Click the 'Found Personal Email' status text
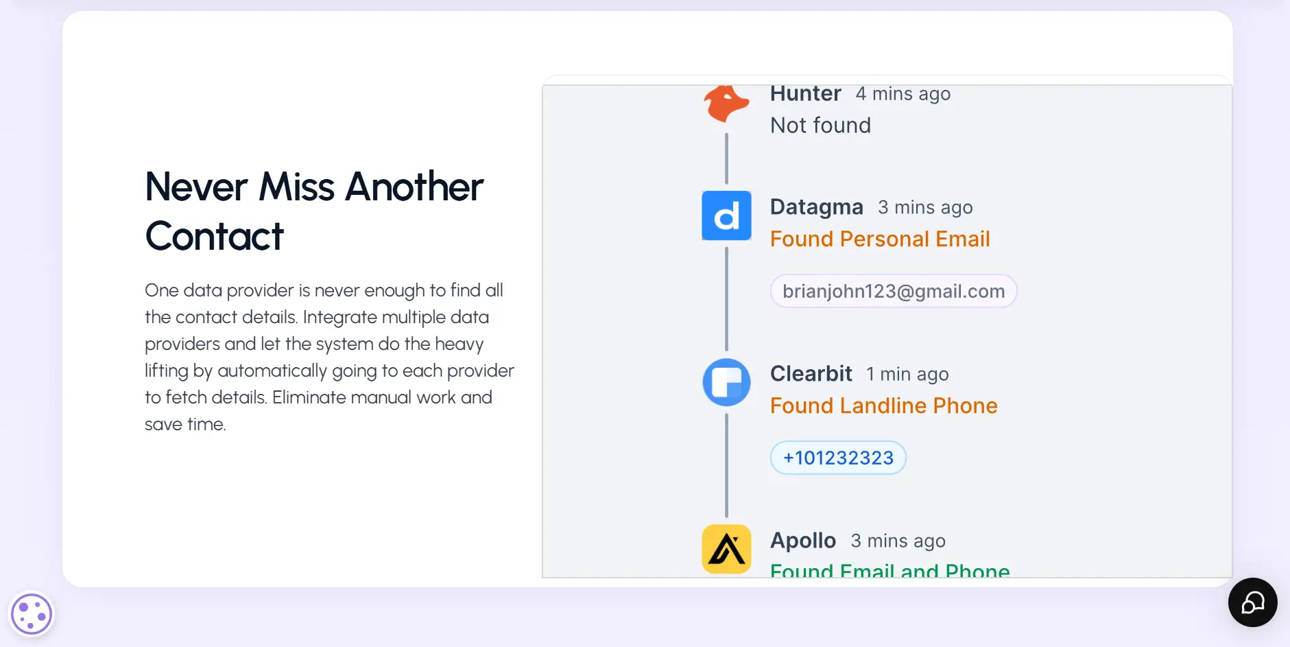1290x647 pixels. (x=880, y=239)
